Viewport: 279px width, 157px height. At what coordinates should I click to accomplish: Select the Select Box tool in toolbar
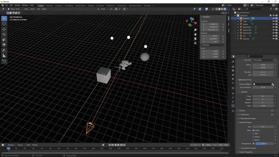point(4,18)
